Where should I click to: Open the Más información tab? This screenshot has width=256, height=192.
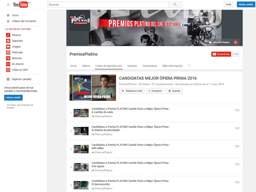(x=173, y=66)
